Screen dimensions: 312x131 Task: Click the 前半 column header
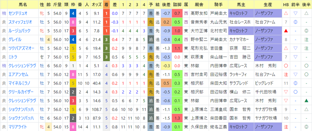[295, 4]
